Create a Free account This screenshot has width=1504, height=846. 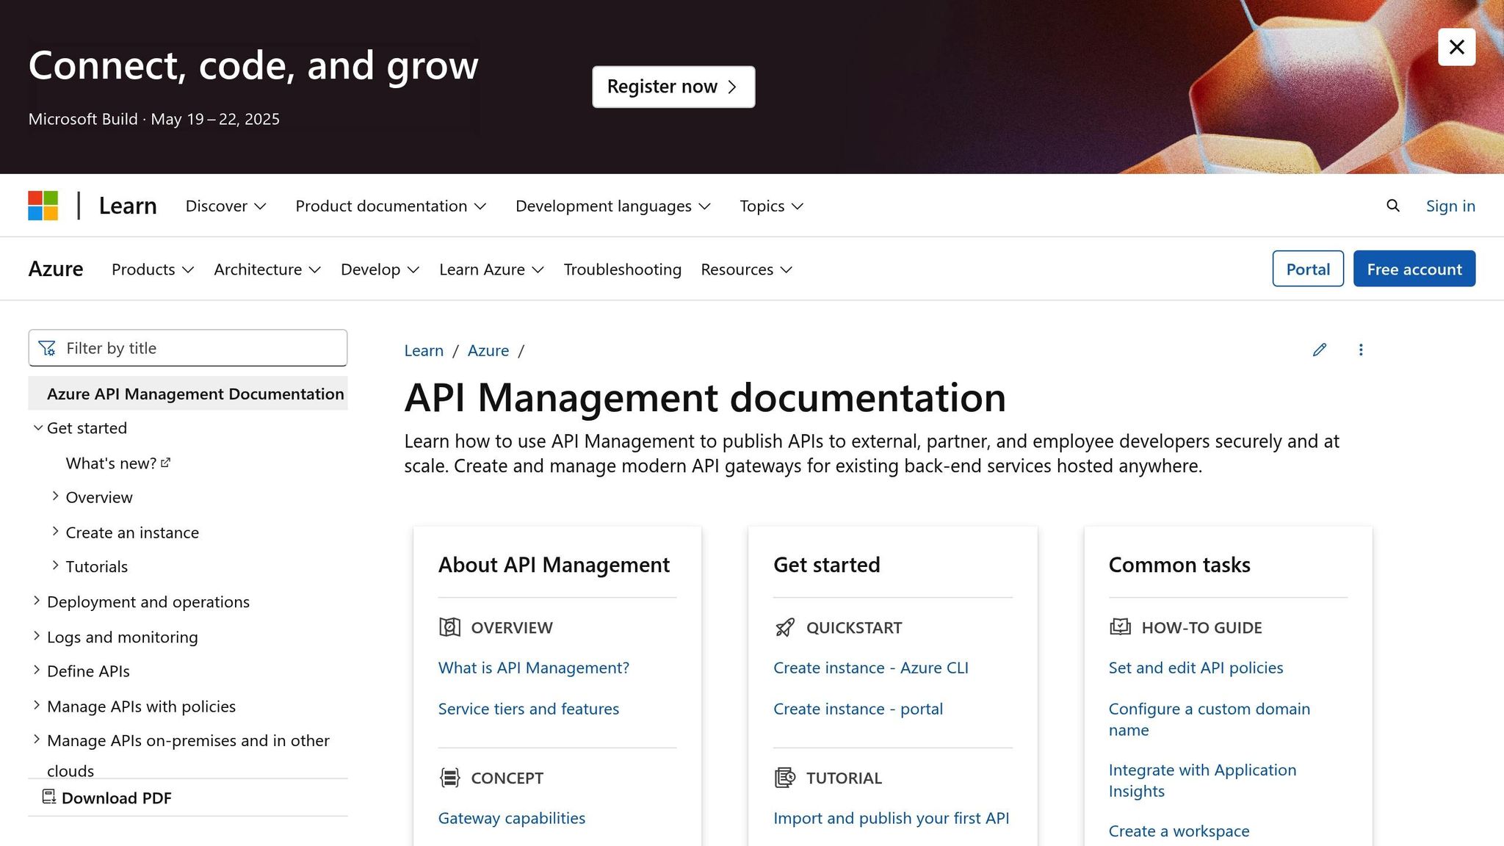(x=1414, y=269)
